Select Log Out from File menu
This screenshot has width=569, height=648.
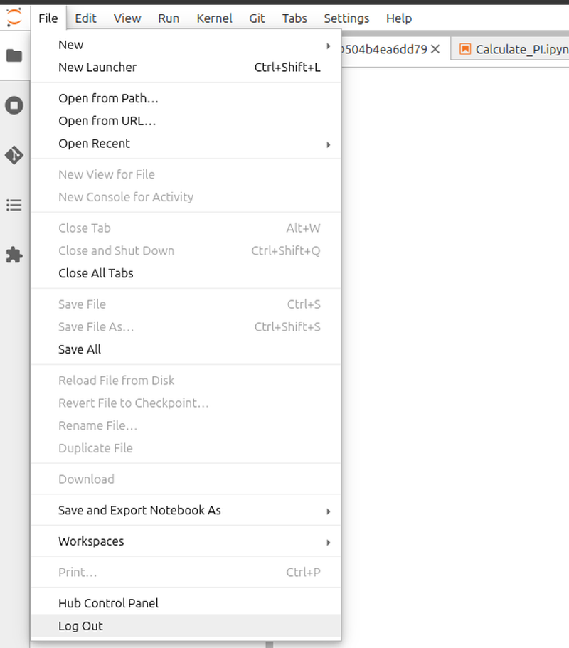81,626
